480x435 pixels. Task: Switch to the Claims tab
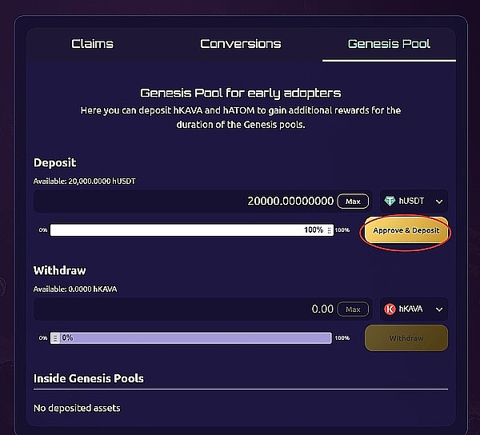pyautogui.click(x=92, y=44)
